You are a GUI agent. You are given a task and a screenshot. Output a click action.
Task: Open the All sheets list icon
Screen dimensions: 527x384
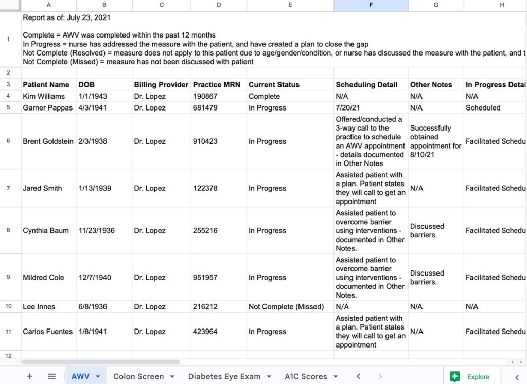[51, 376]
